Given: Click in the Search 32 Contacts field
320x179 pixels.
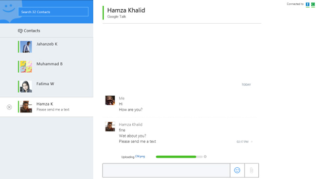Looking at the screenshot, I should 53,12.
